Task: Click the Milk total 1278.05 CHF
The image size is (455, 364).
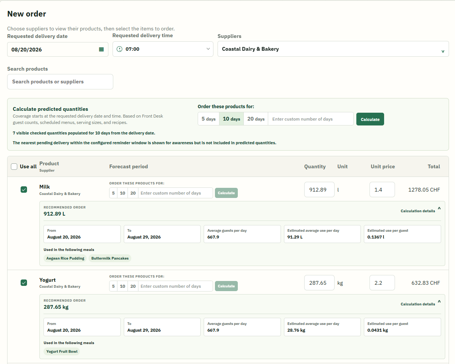Action: point(424,190)
